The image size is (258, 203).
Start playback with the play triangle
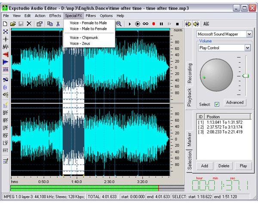[x=130, y=24]
